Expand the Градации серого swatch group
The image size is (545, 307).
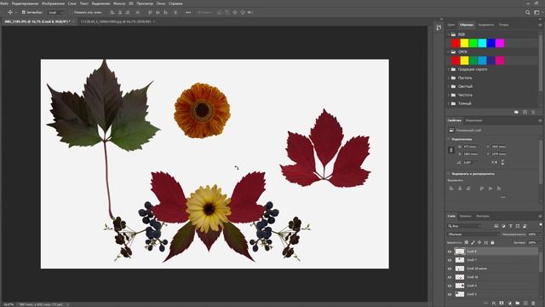pyautogui.click(x=449, y=69)
